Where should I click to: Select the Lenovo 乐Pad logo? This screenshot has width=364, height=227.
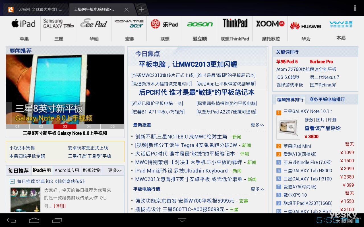tap(164, 24)
